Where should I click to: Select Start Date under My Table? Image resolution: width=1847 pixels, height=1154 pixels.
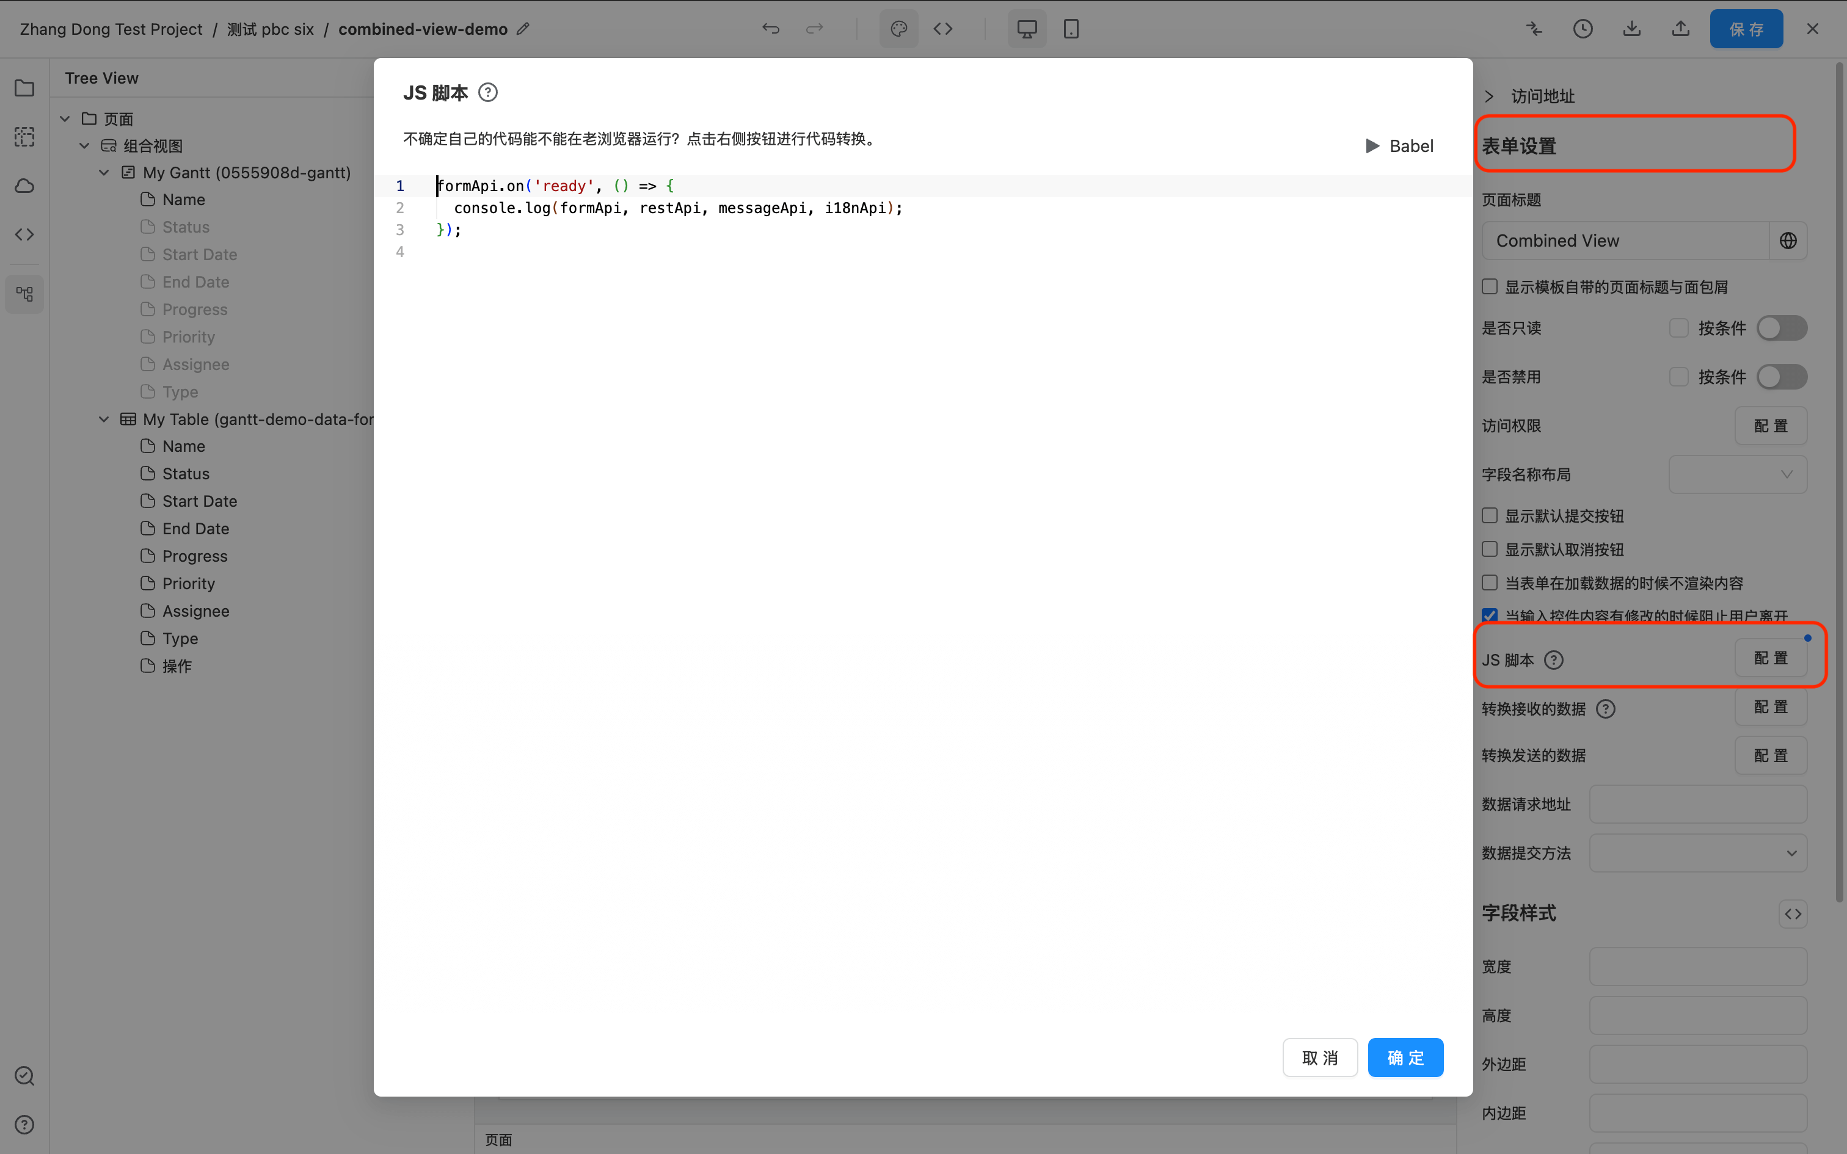point(200,501)
